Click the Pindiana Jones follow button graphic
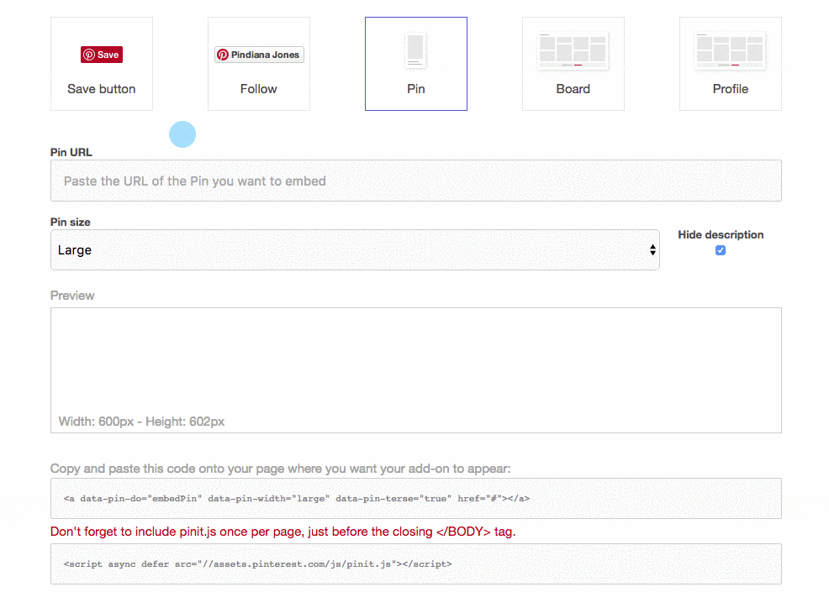 click(x=259, y=55)
